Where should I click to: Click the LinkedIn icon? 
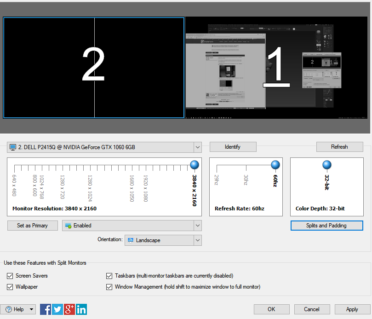[81, 309]
